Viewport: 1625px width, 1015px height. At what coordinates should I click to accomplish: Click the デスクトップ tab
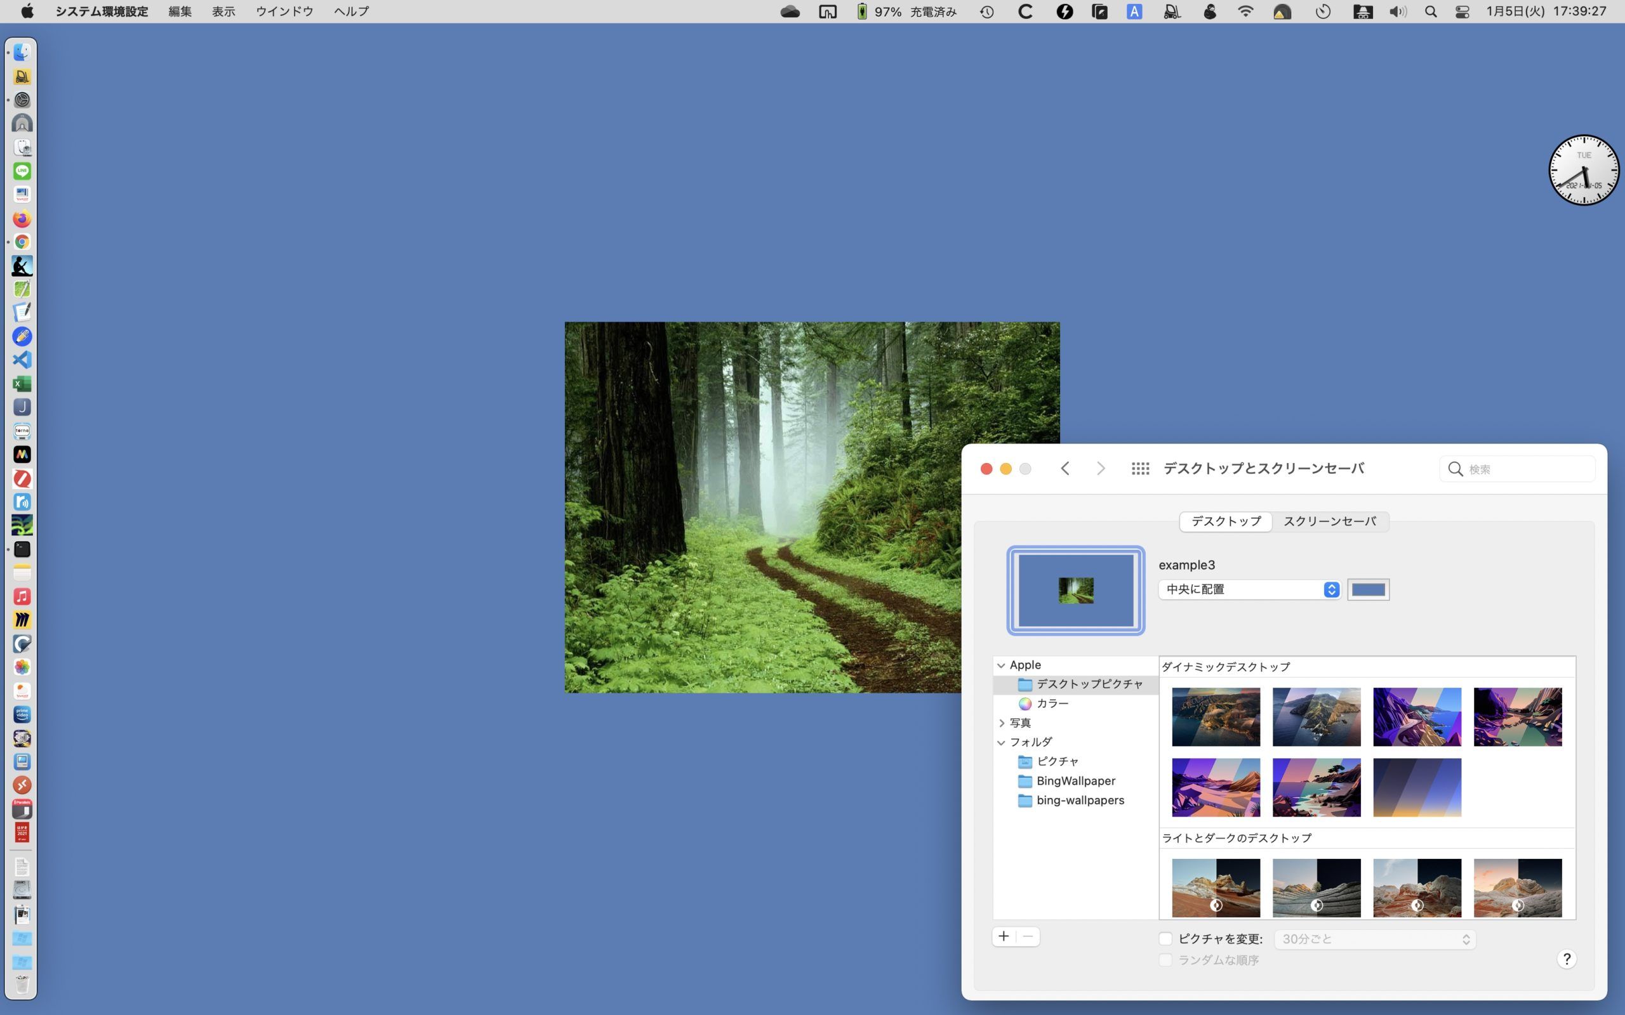pos(1225,520)
